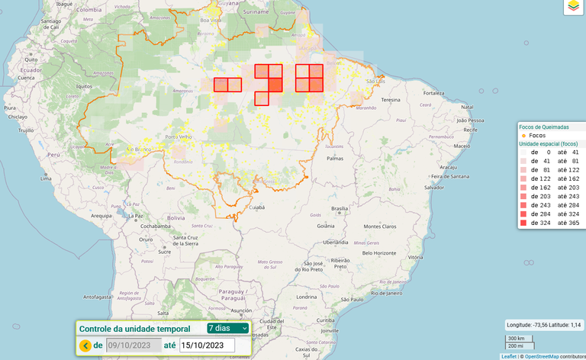Click the 243 to 284 legend swatch
The height and width of the screenshot is (360, 586).
coord(523,205)
